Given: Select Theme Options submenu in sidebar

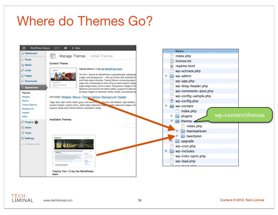Looking at the screenshot, I should click(x=29, y=105).
